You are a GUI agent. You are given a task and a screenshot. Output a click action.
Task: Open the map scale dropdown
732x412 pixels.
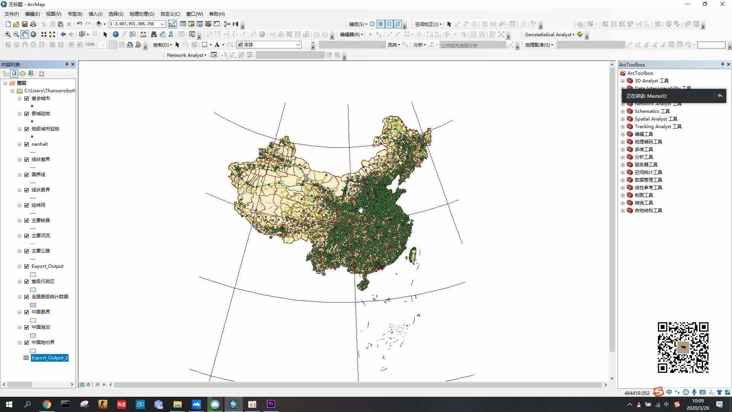click(x=162, y=24)
